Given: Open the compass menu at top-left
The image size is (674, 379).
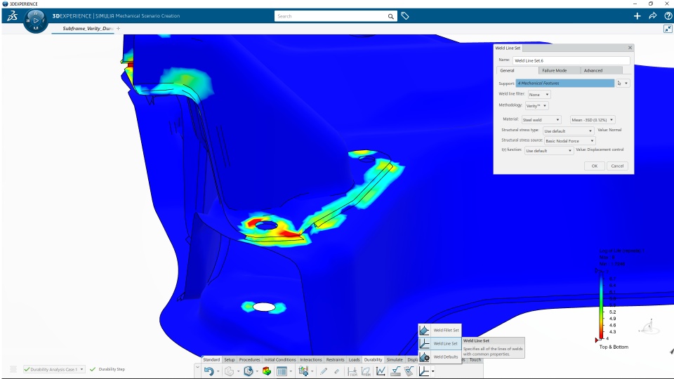Looking at the screenshot, I should tap(36, 20).
